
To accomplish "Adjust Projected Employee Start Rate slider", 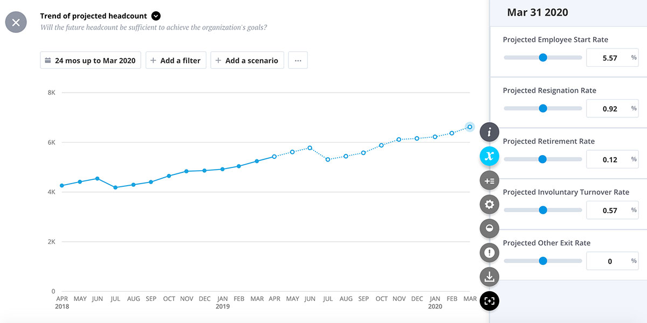I will [x=543, y=58].
